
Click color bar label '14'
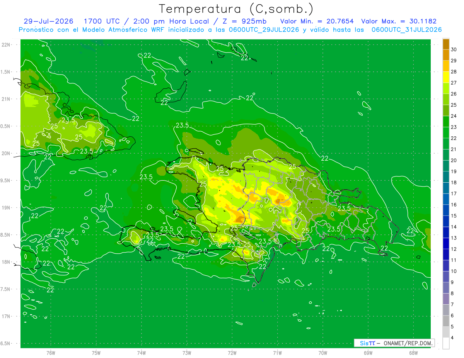454,227
